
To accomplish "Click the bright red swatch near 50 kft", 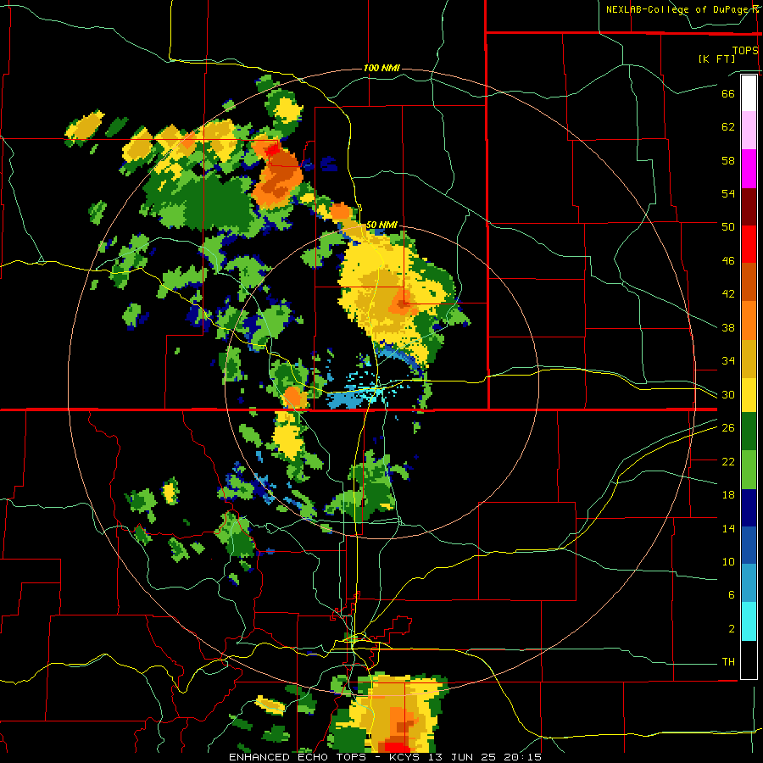I will (x=749, y=244).
